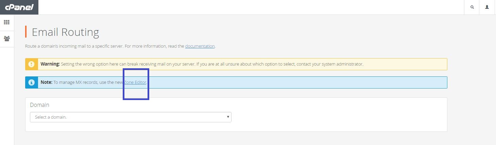Open the 'Select a domain.' dropdown
This screenshot has width=496, height=145.
(x=131, y=117)
